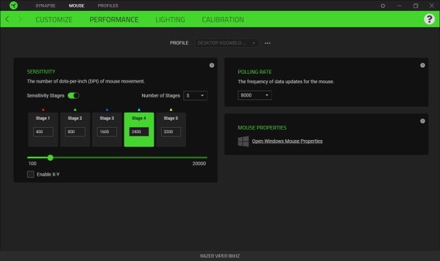The width and height of the screenshot is (440, 261).
Task: Go forward with the right arrow
Action: click(20, 19)
